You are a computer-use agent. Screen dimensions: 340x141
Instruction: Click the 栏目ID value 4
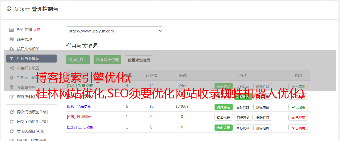pos(127,86)
